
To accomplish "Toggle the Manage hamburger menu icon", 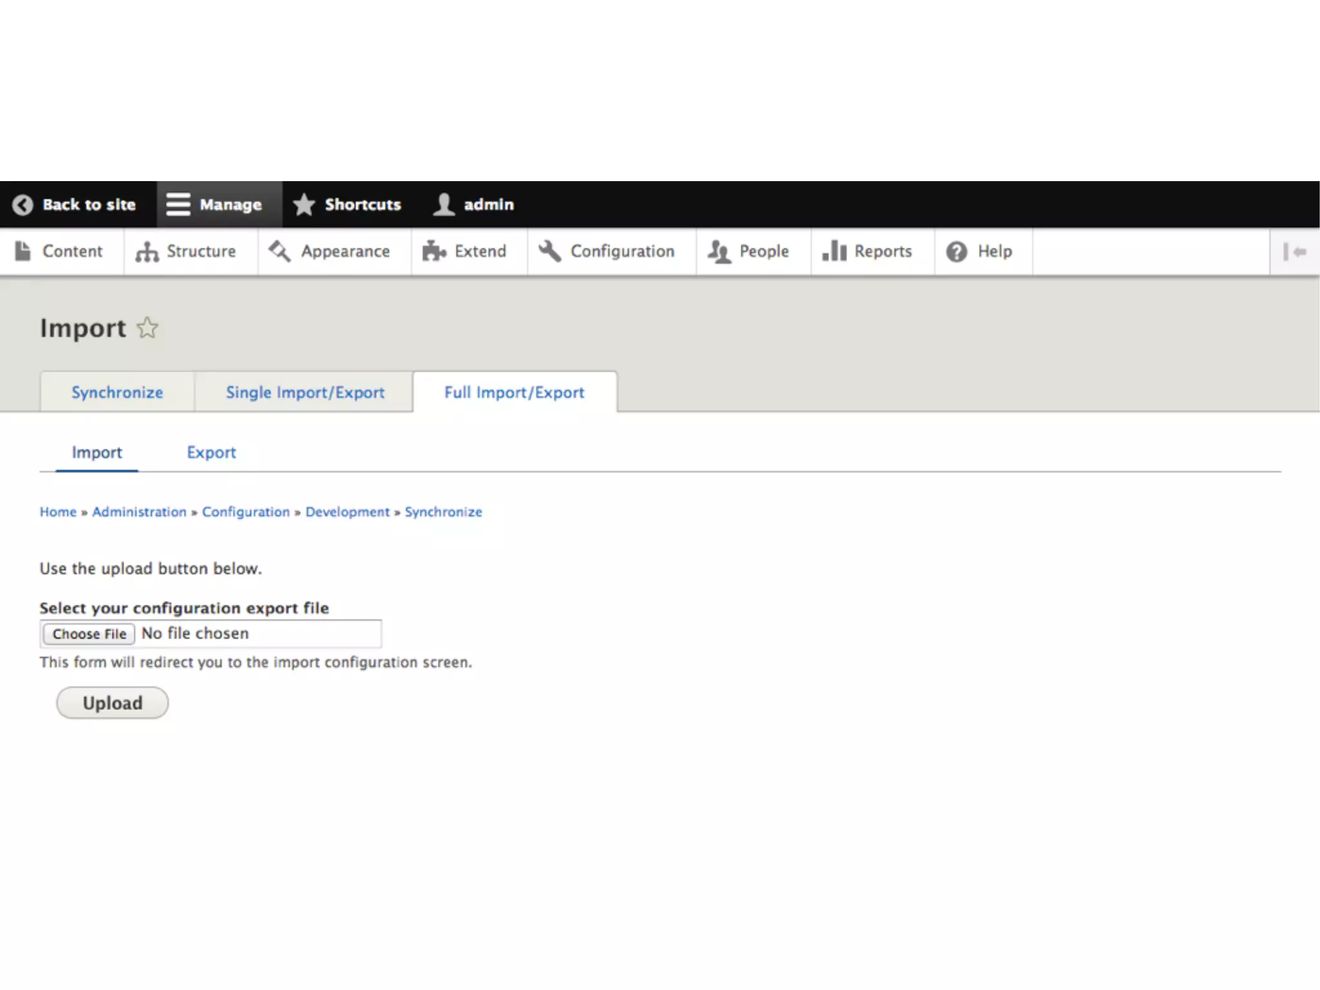I will (x=178, y=204).
